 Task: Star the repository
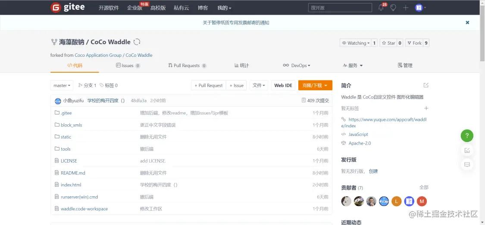coord(388,43)
